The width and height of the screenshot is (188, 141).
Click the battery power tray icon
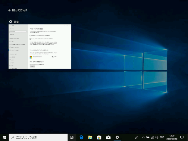pos(148,137)
